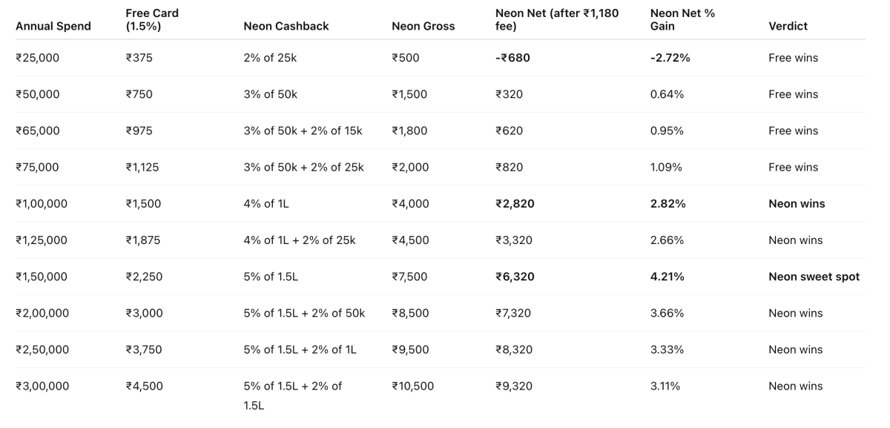Image resolution: width=890 pixels, height=428 pixels.
Task: Select the Neon wins verdict for ₹1,00,000 spend
Action: [x=797, y=204]
